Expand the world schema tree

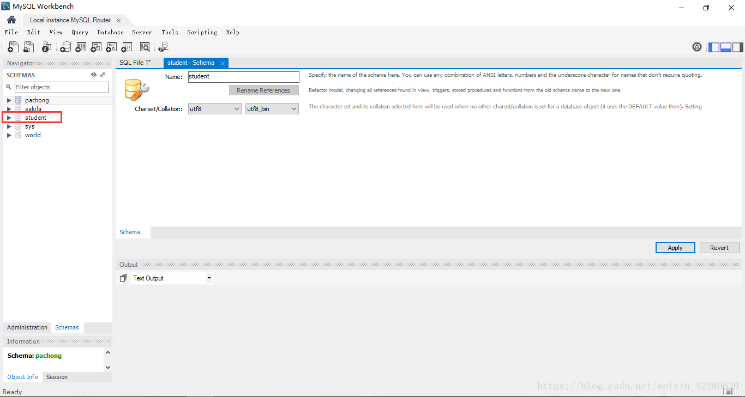click(9, 135)
